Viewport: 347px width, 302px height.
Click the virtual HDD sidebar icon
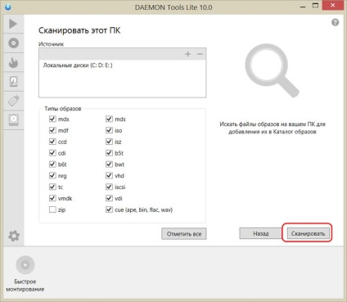click(x=13, y=82)
